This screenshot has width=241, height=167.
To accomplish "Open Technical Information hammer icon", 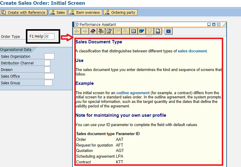I will coord(101,31).
